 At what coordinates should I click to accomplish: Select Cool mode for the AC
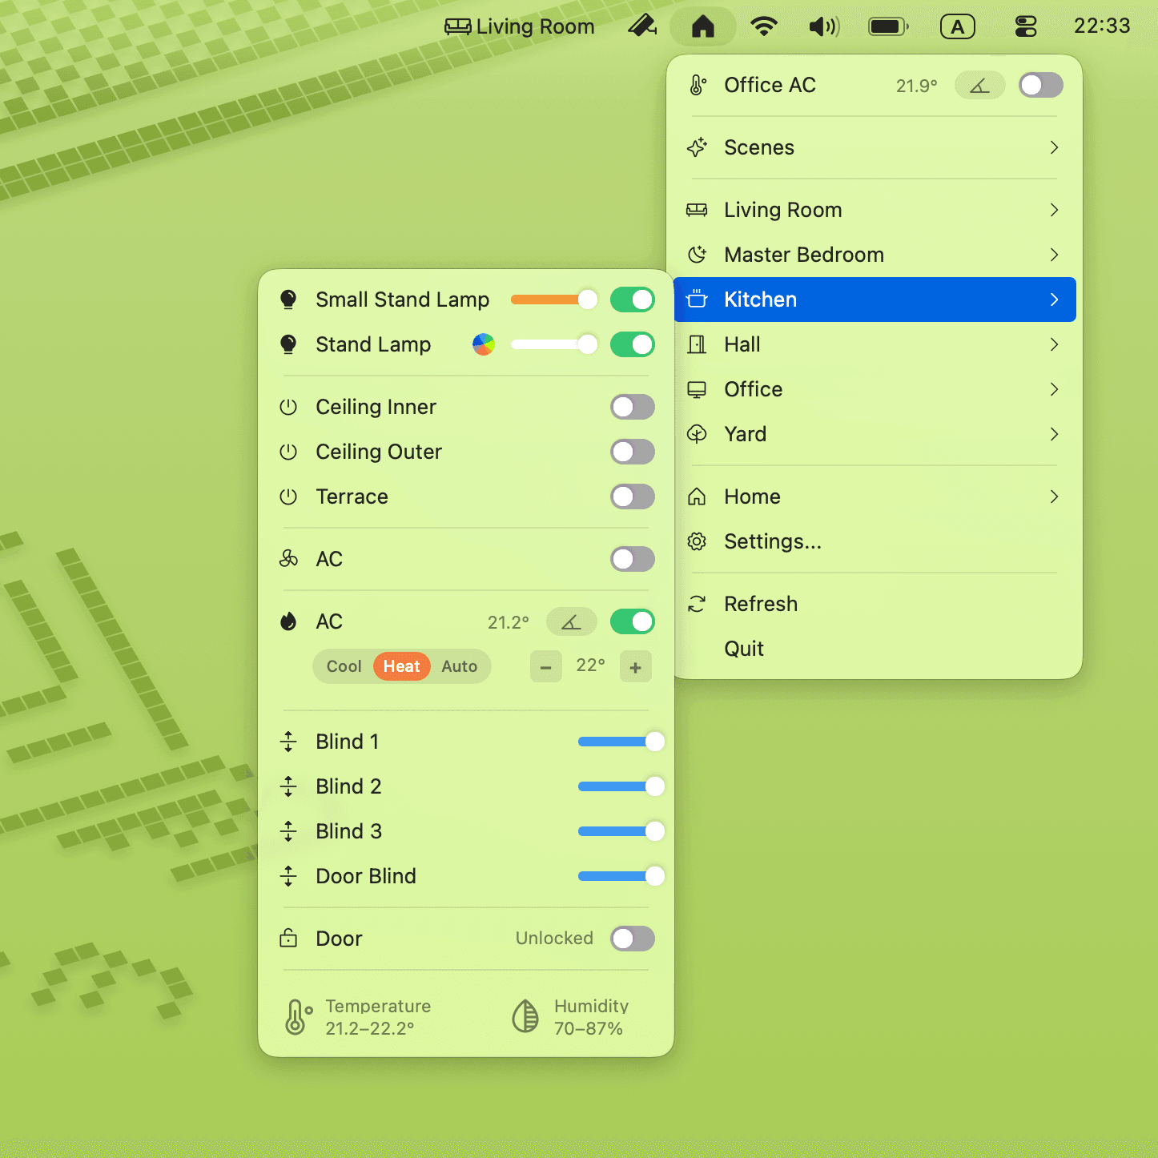(x=343, y=666)
